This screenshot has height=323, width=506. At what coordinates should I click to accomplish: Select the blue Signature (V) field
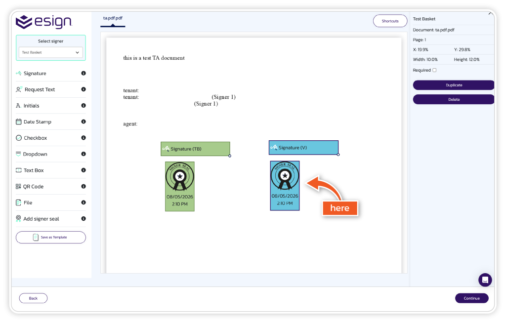tap(304, 148)
